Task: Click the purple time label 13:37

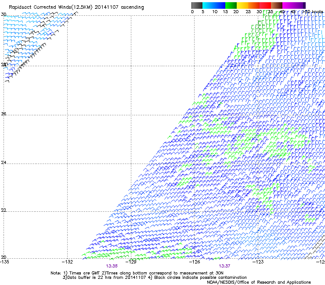Action: [x=224, y=266]
